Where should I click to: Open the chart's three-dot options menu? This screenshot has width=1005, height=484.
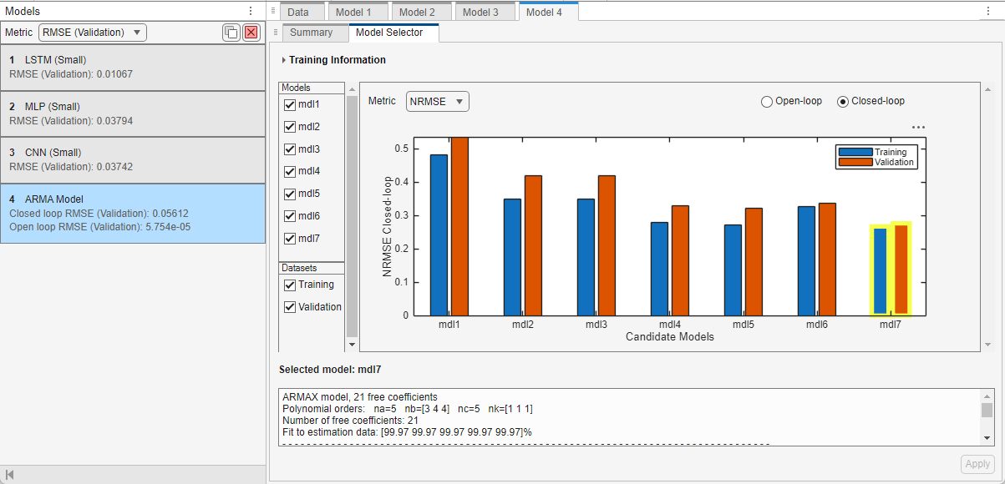coord(918,128)
